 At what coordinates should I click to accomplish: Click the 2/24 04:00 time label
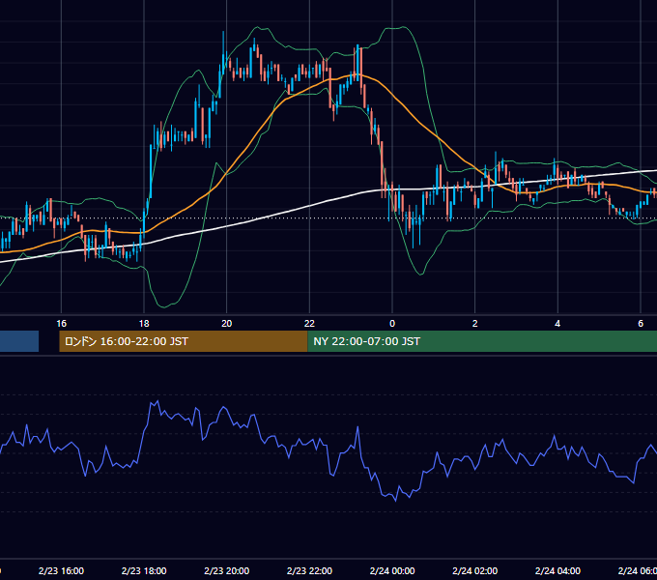[557, 570]
